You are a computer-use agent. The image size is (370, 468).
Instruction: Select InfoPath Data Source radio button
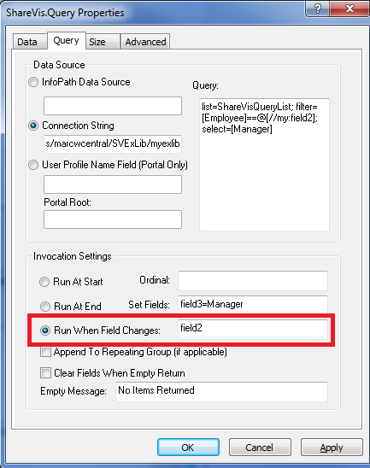point(33,82)
